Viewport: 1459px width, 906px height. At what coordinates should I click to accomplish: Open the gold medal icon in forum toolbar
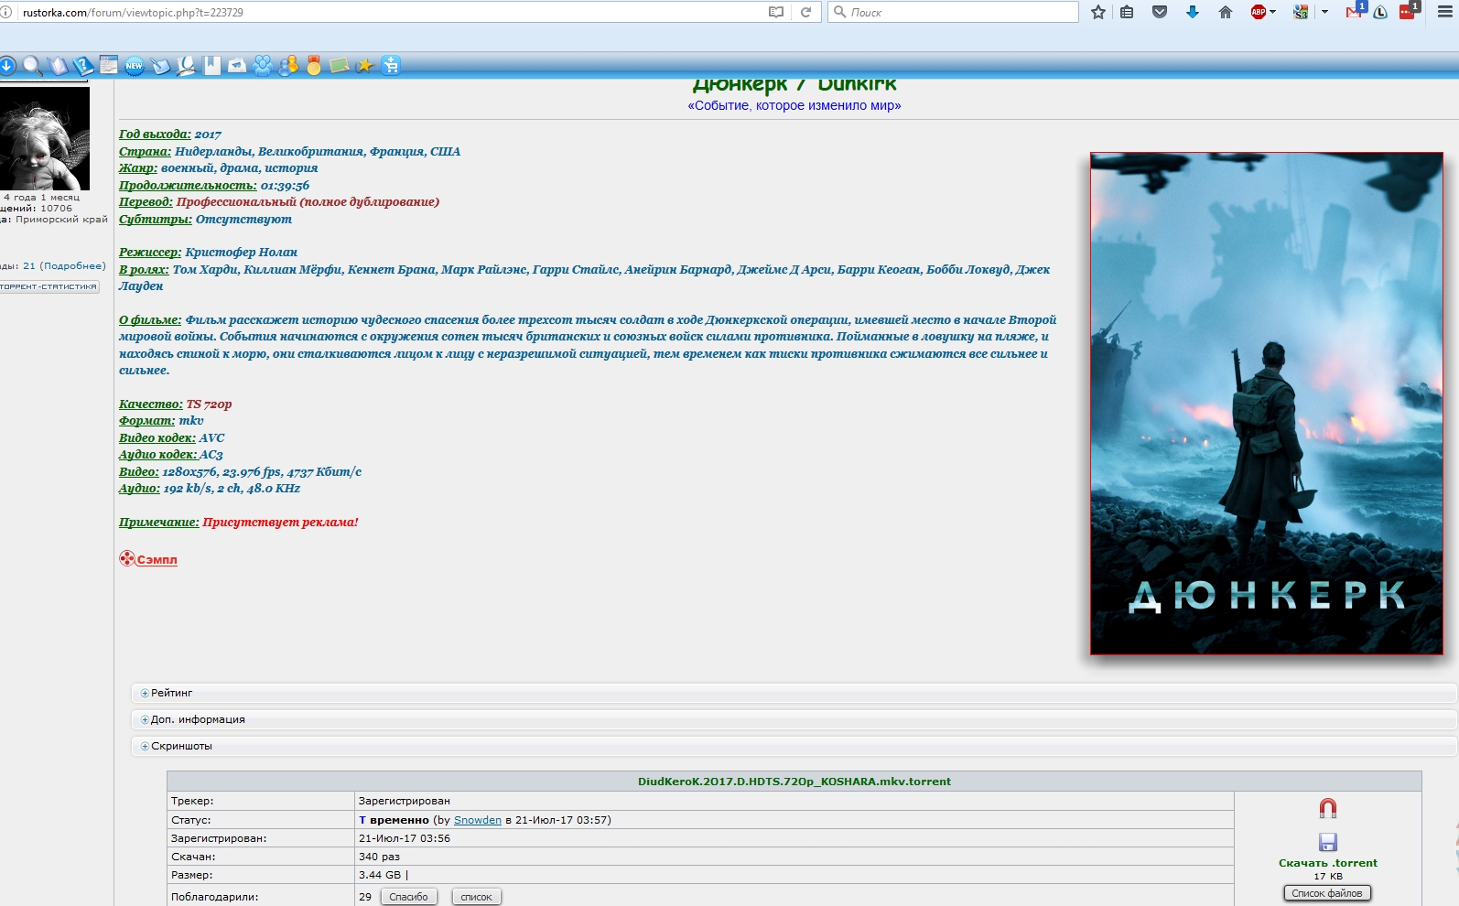314,65
